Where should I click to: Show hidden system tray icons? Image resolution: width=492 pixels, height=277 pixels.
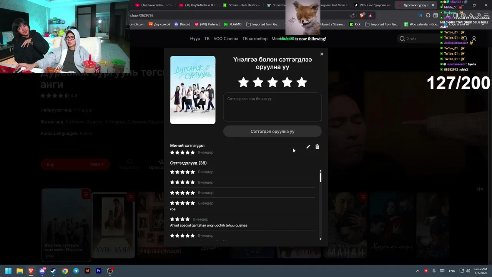[417, 271]
